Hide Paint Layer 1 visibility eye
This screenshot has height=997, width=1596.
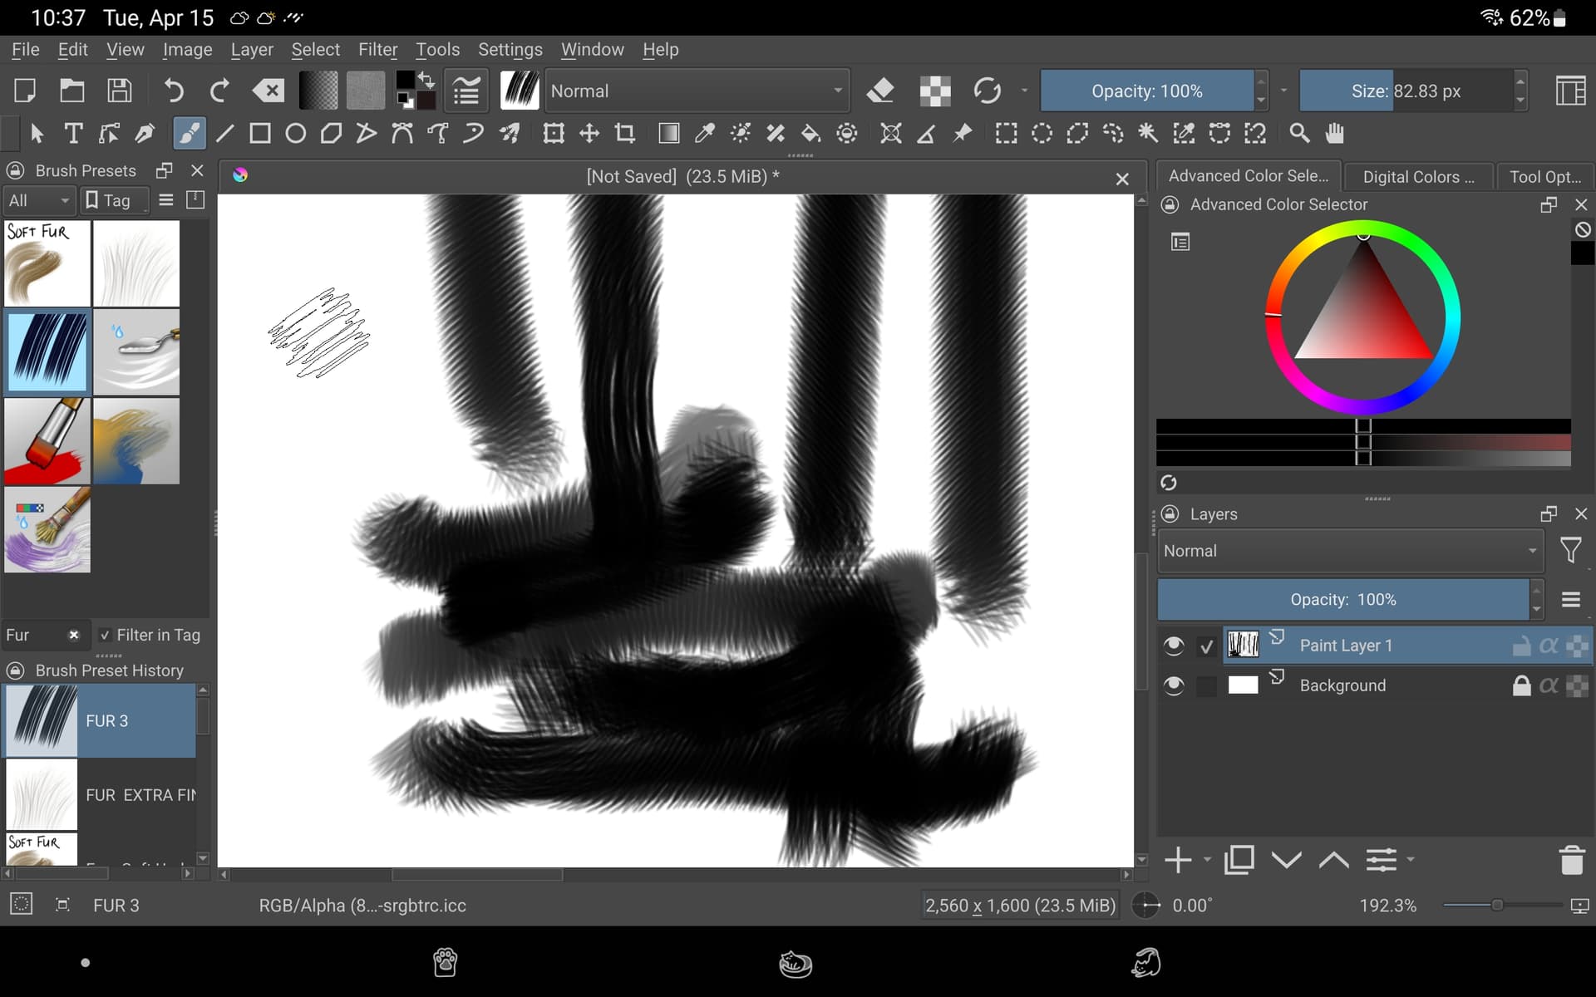point(1173,646)
